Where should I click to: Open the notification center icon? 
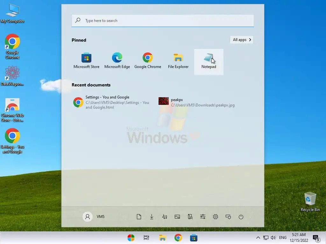pos(316,238)
